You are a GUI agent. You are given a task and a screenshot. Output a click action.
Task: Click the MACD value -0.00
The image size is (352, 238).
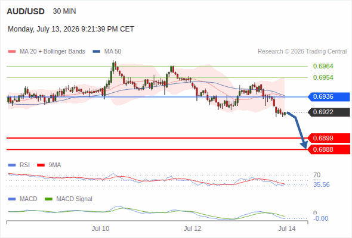pyautogui.click(x=321, y=218)
